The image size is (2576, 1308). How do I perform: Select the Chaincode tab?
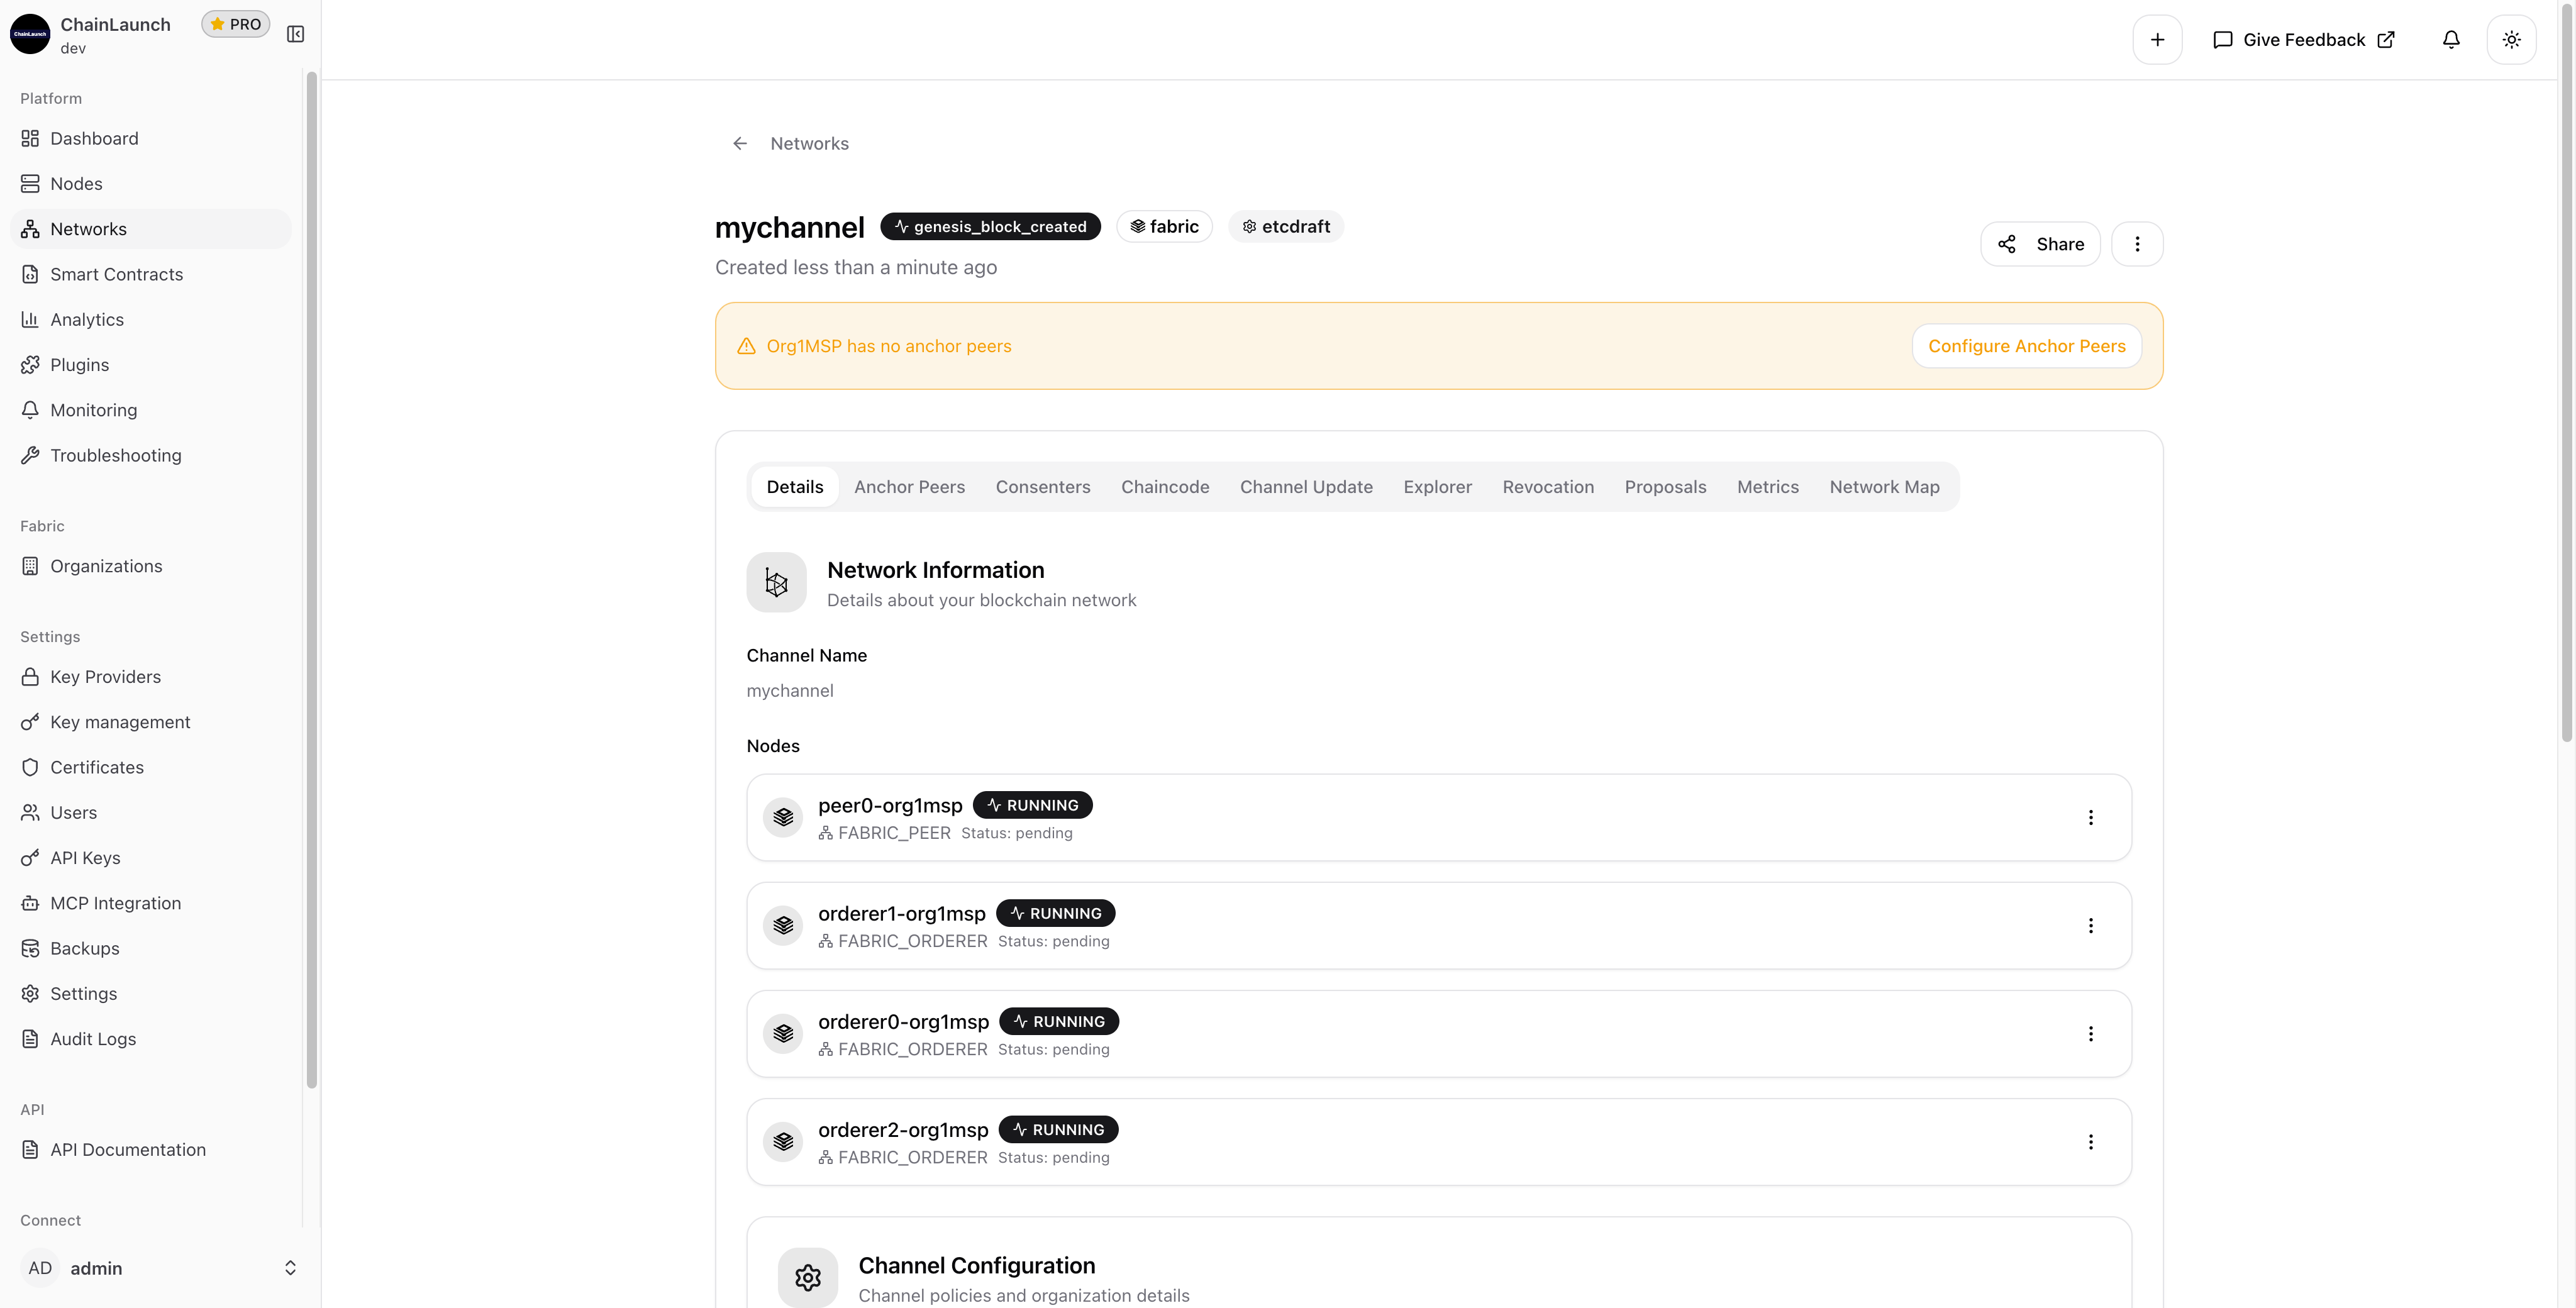coord(1165,487)
